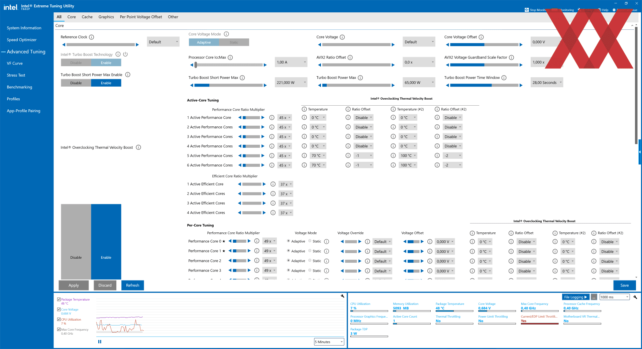Click Turbo Boost Short Power Max info icon
Viewport: 642px width, 349px height.
tap(242, 78)
